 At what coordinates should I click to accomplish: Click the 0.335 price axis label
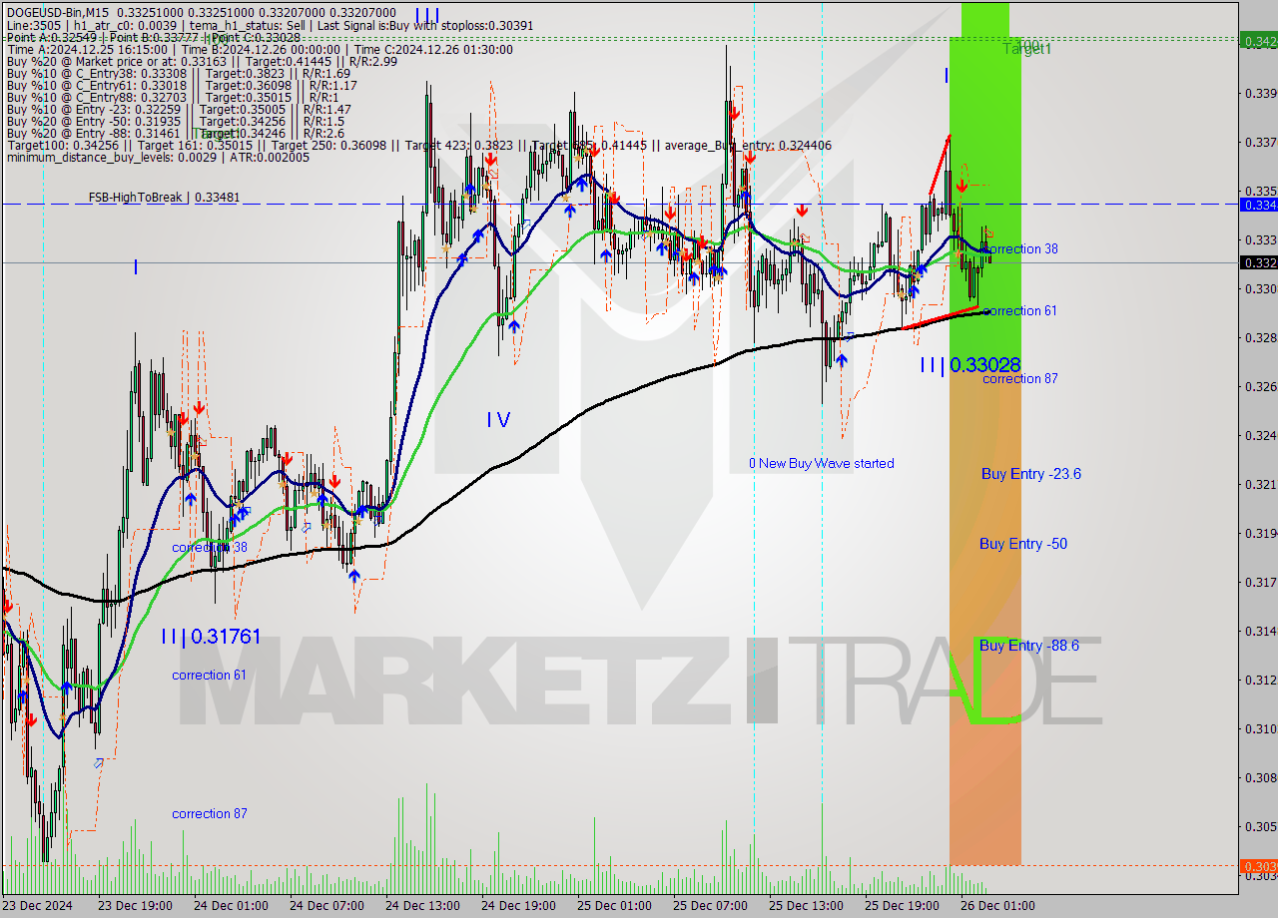coord(1259,191)
